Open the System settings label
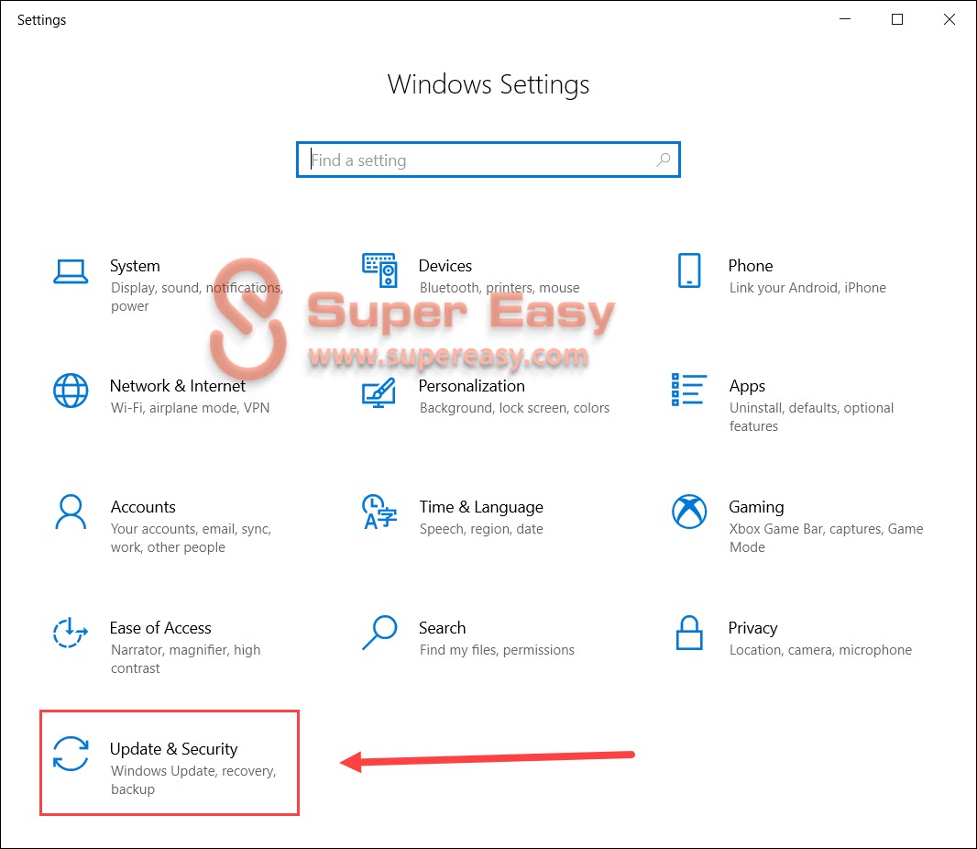 tap(135, 266)
